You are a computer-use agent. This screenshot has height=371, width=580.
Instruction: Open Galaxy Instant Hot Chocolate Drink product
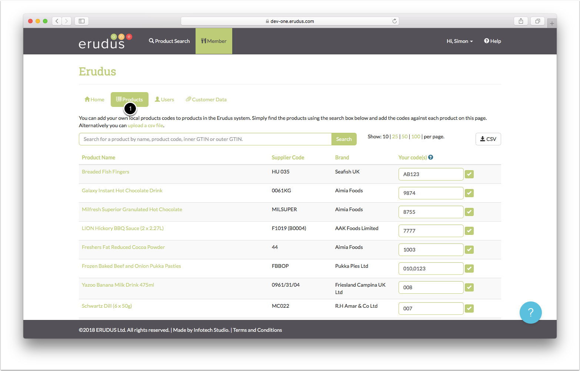click(122, 190)
